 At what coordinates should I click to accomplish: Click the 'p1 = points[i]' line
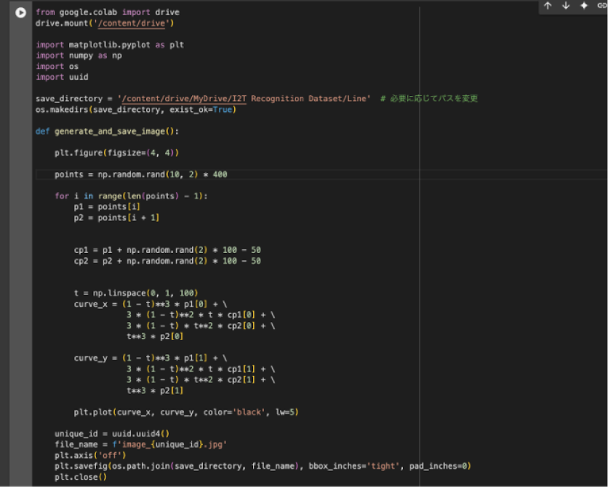click(x=107, y=207)
